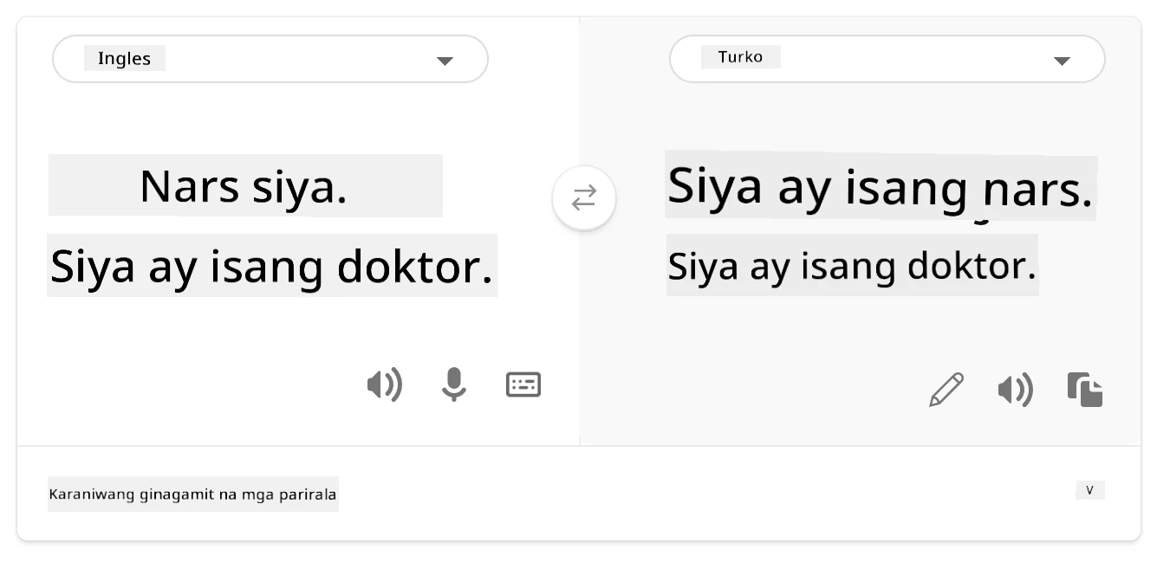Click the source line "Siya ay isang doktor."
This screenshot has width=1170, height=575.
click(x=271, y=266)
